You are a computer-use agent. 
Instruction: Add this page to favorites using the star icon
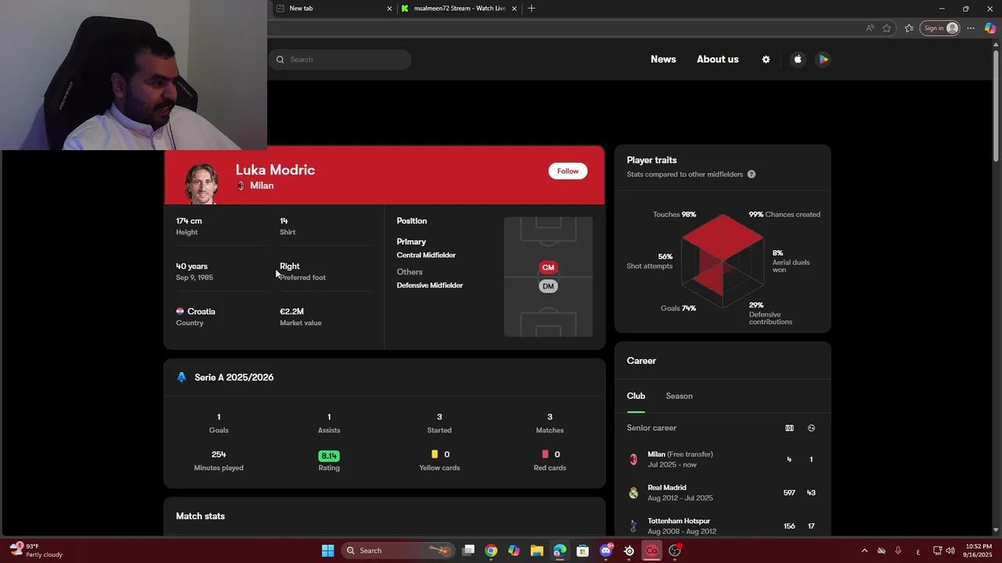887,28
